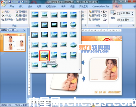This screenshot has height=107, width=136.
Task: Click 压缩图片 compress pictures
Action: (x=21, y=12)
